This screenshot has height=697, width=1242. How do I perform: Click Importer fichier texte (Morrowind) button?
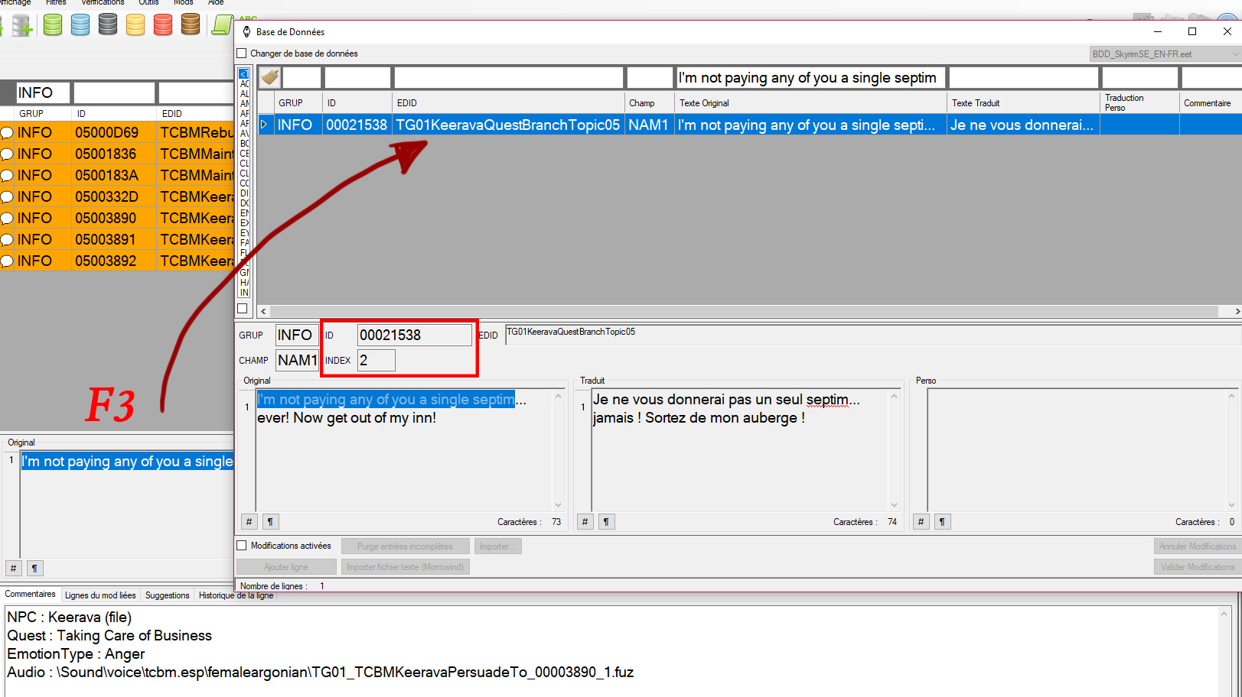[405, 567]
